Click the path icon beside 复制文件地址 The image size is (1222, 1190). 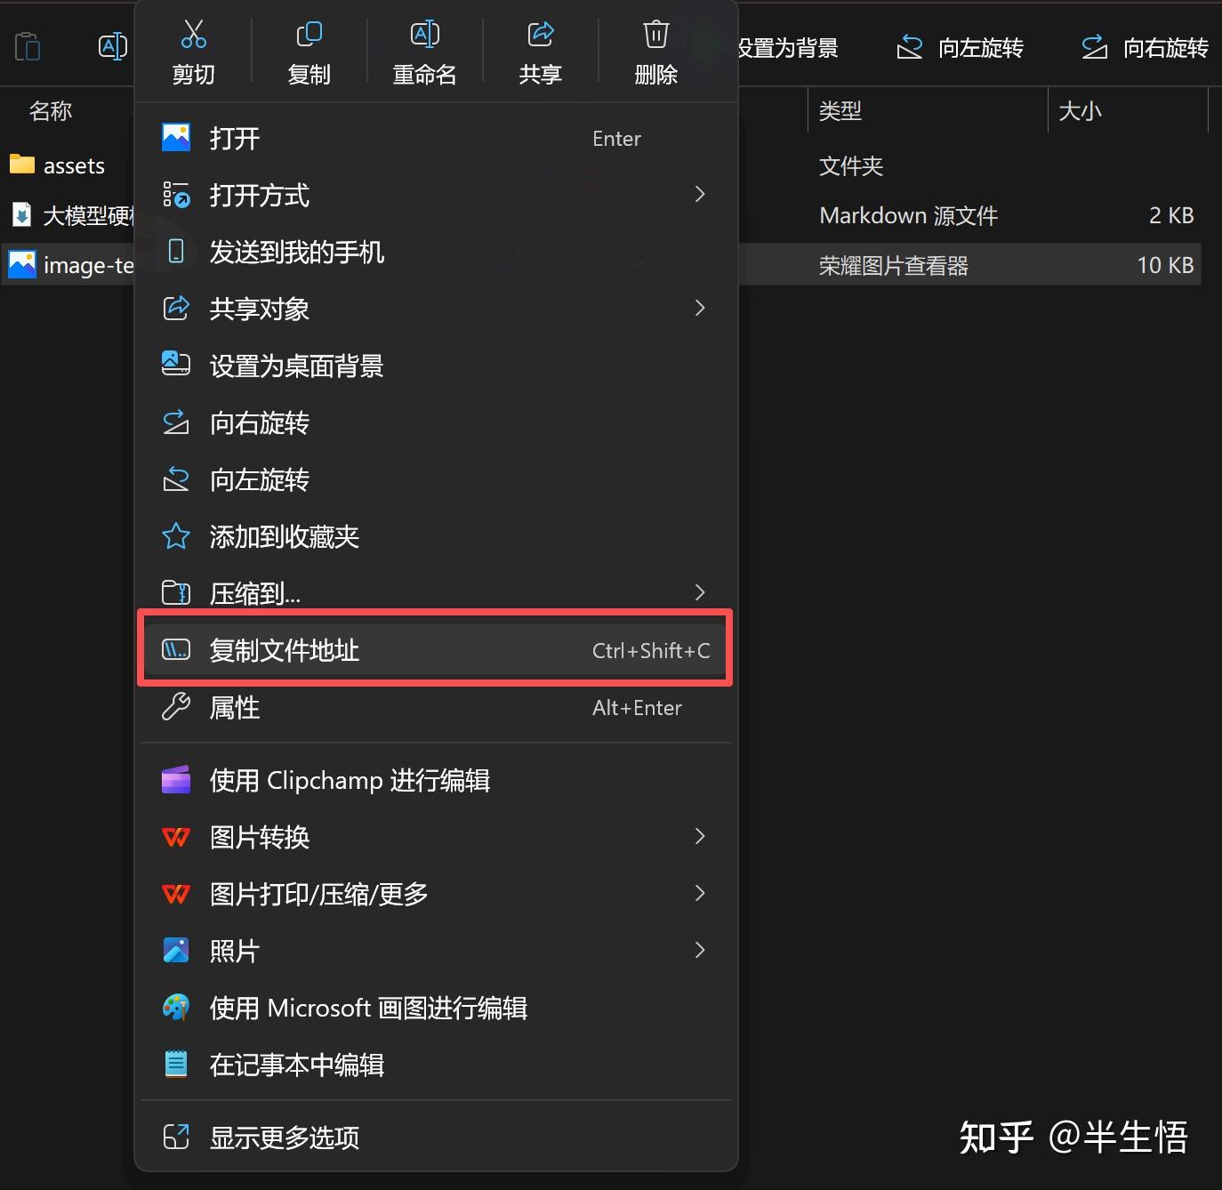(176, 650)
